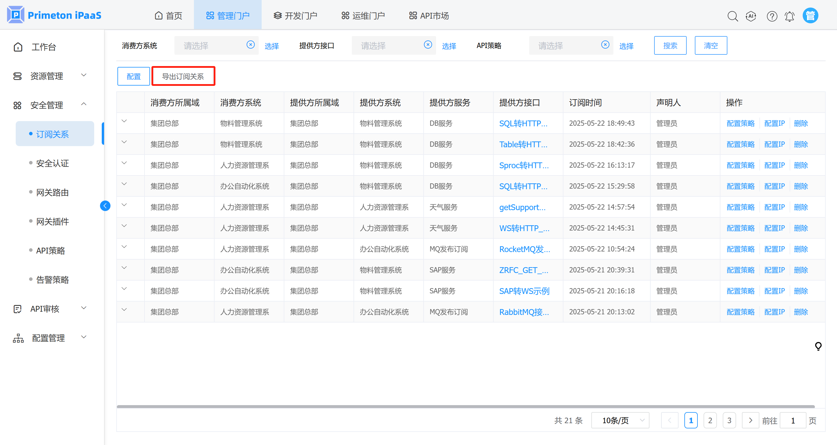Expand the first SQL转HTTP table row
Viewport: 837px width, 445px height.
tap(124, 121)
